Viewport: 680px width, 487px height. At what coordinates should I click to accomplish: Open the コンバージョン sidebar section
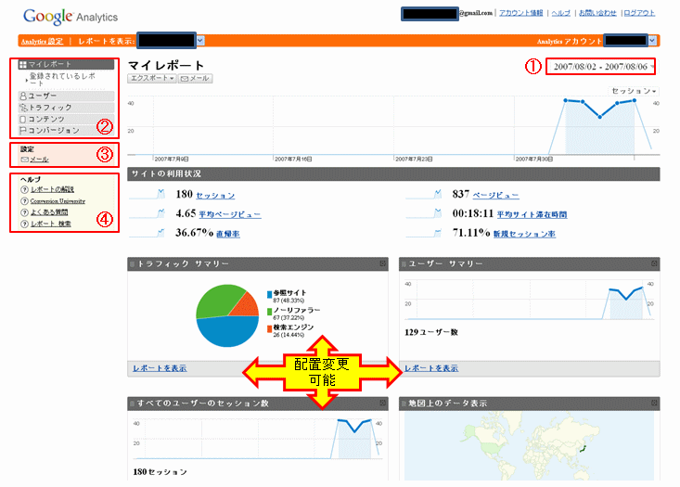pyautogui.click(x=66, y=130)
